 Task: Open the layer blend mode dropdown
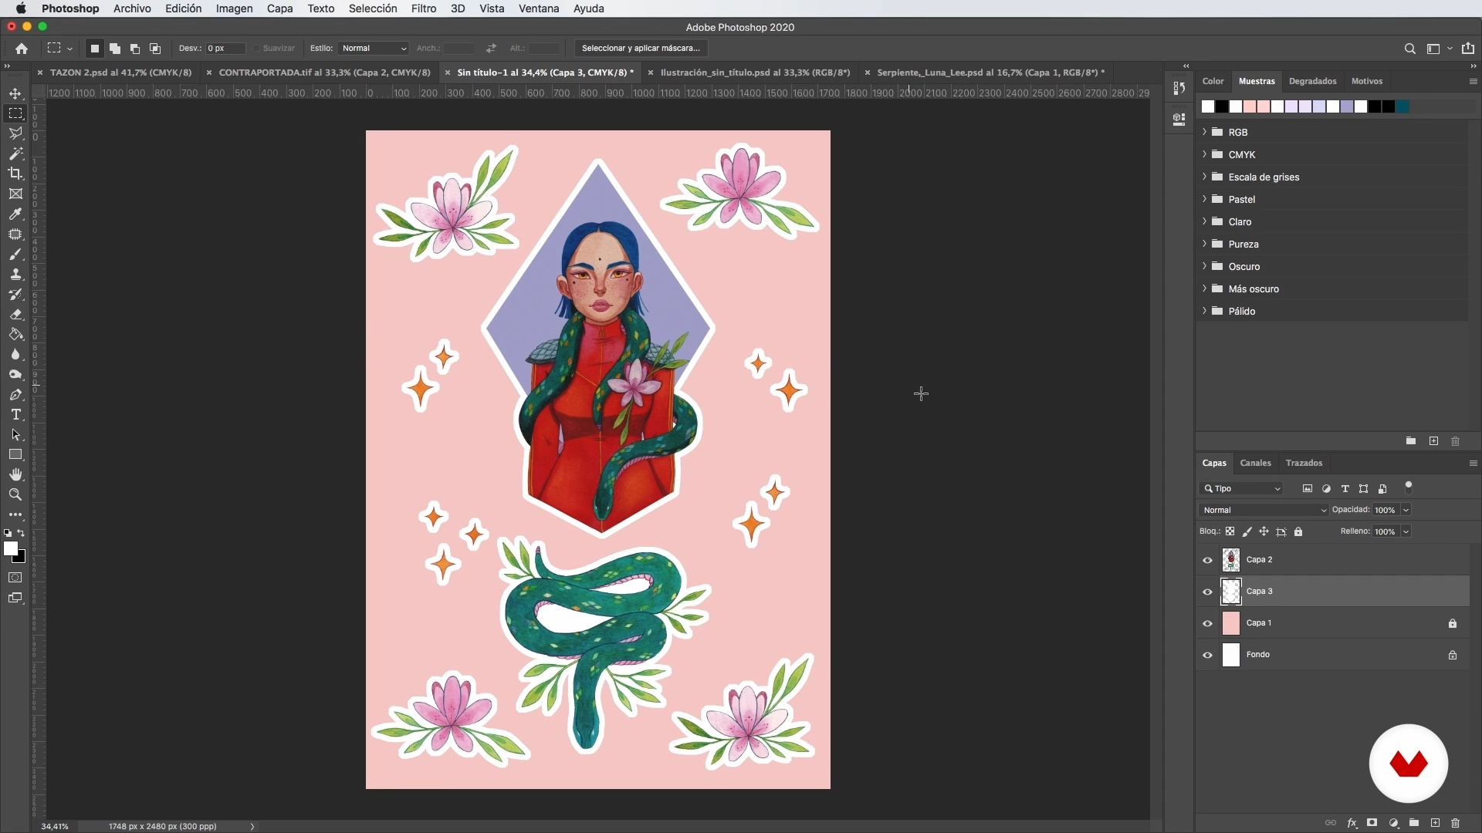click(x=1264, y=510)
